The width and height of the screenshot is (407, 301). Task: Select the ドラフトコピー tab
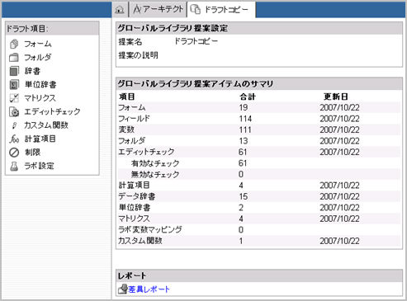click(221, 10)
